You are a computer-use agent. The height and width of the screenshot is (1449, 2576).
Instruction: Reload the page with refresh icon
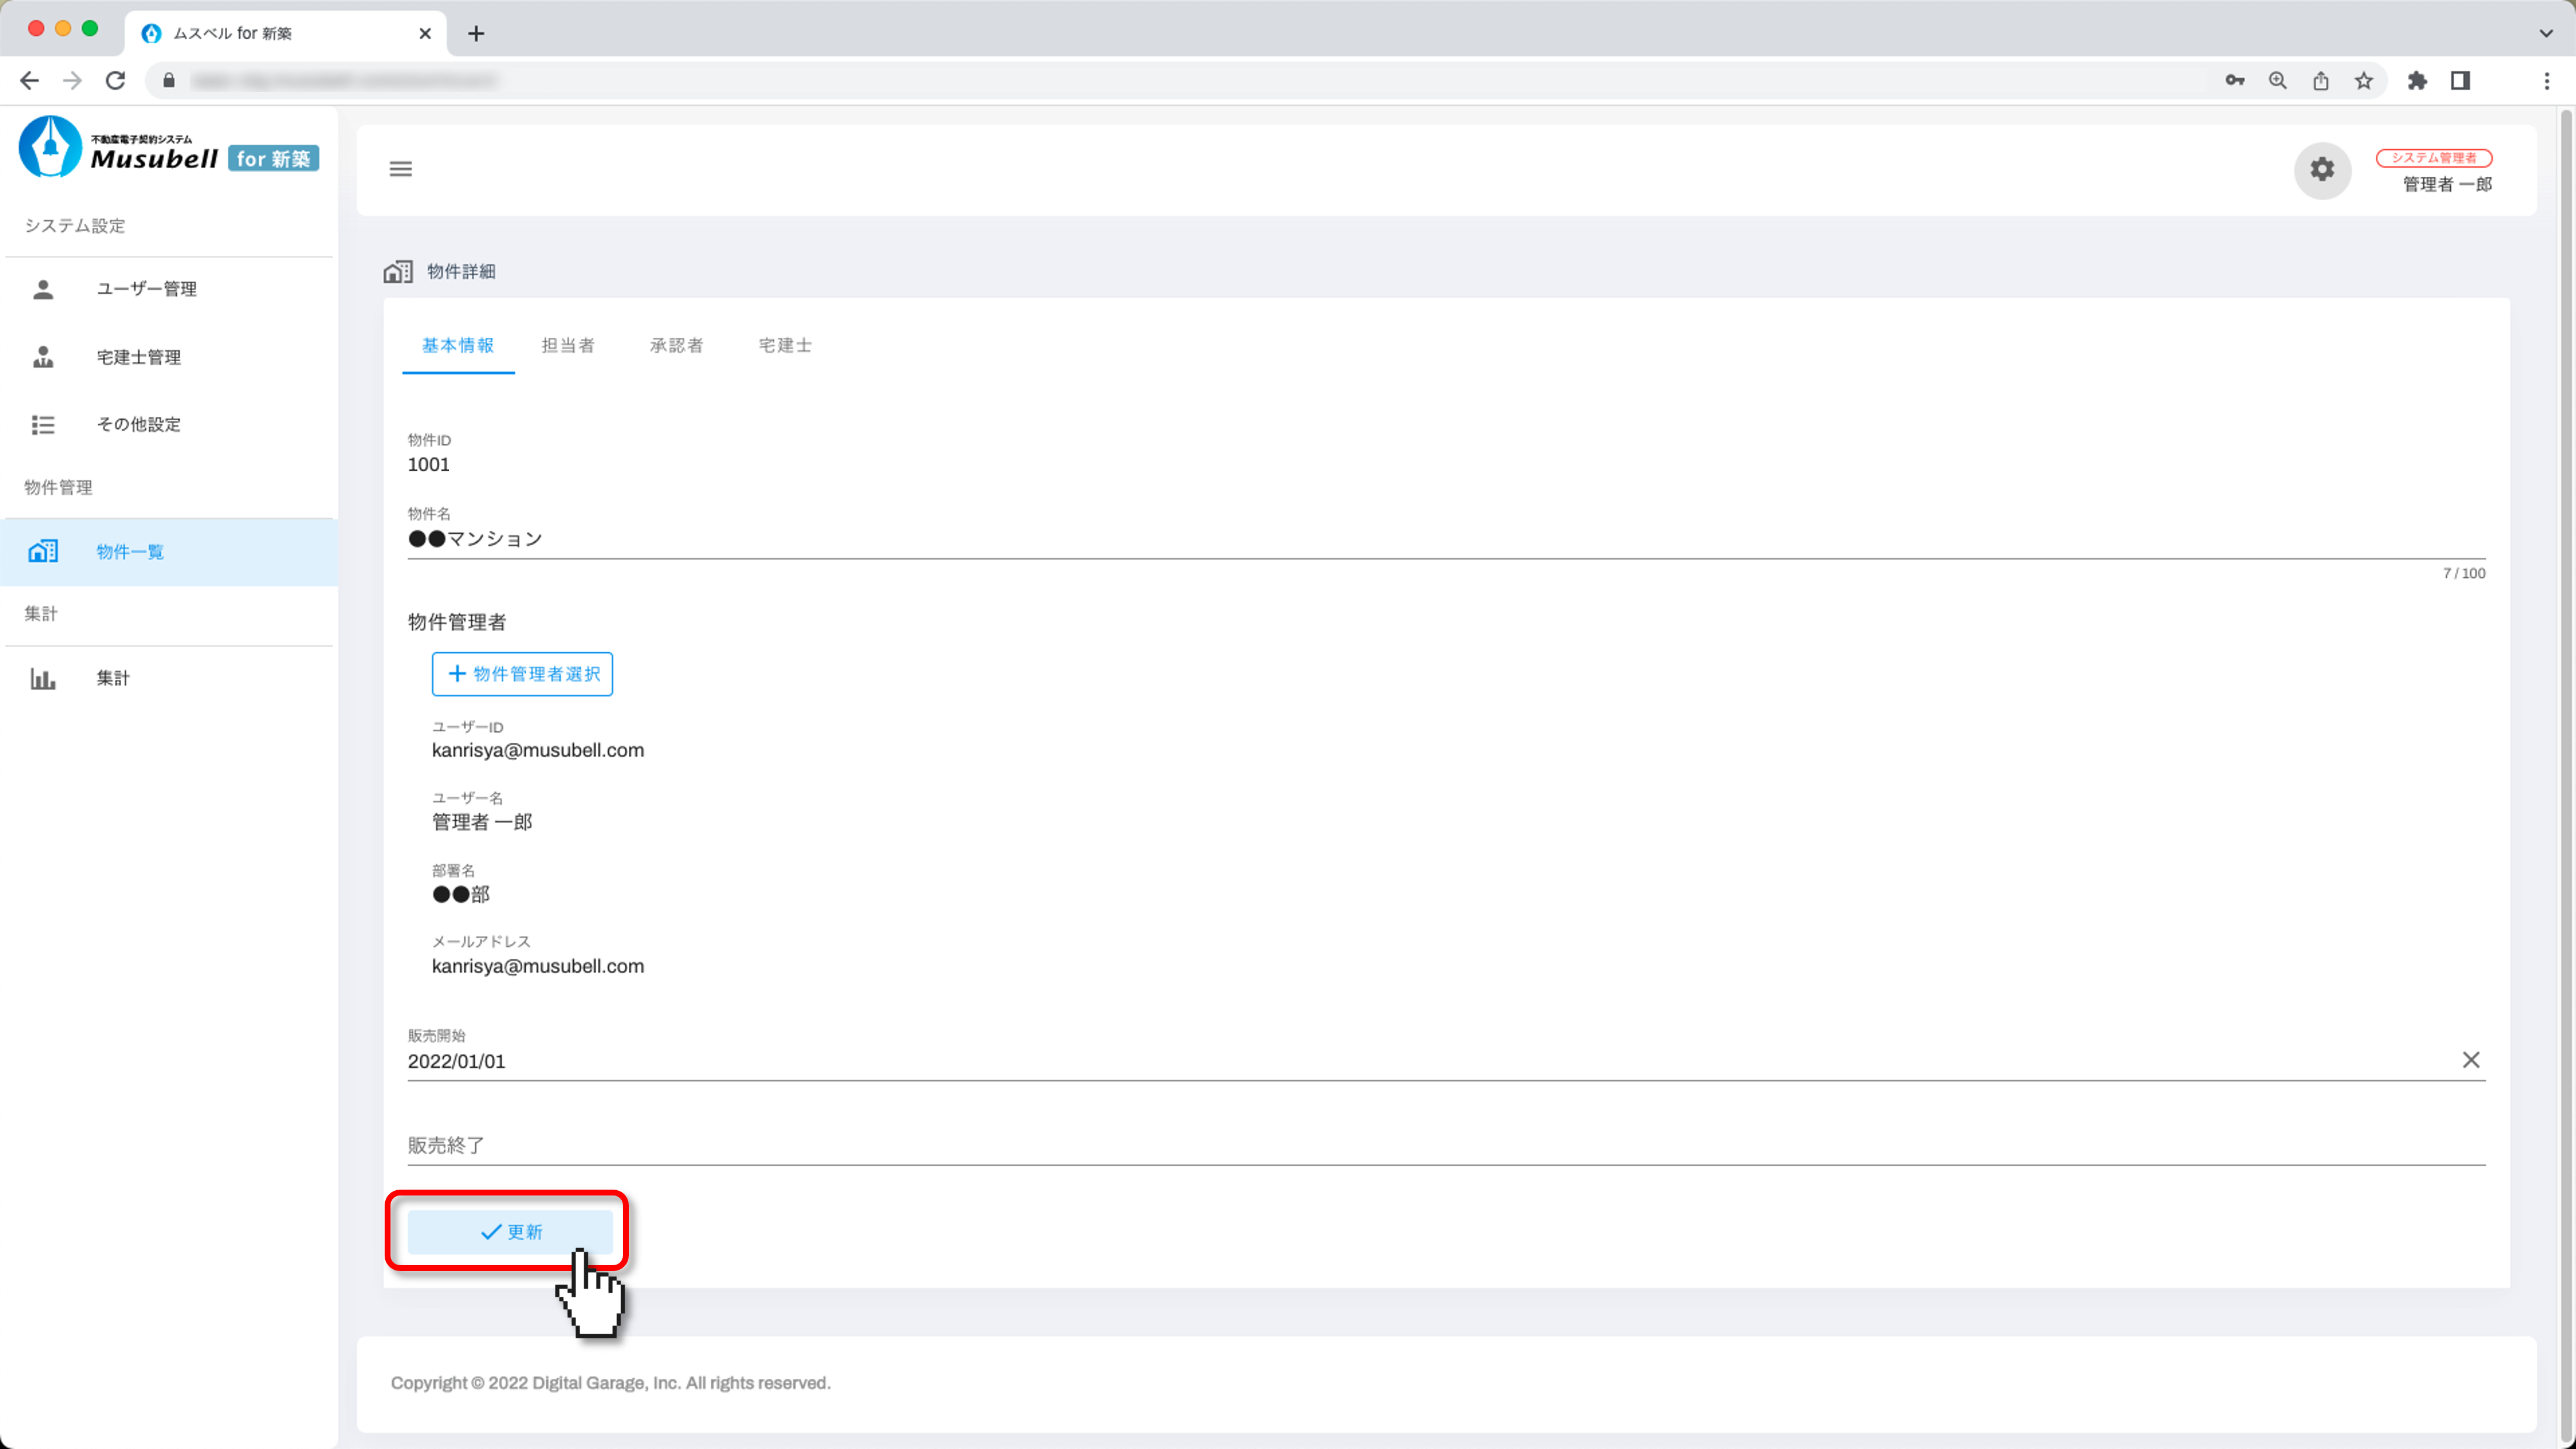[x=116, y=81]
